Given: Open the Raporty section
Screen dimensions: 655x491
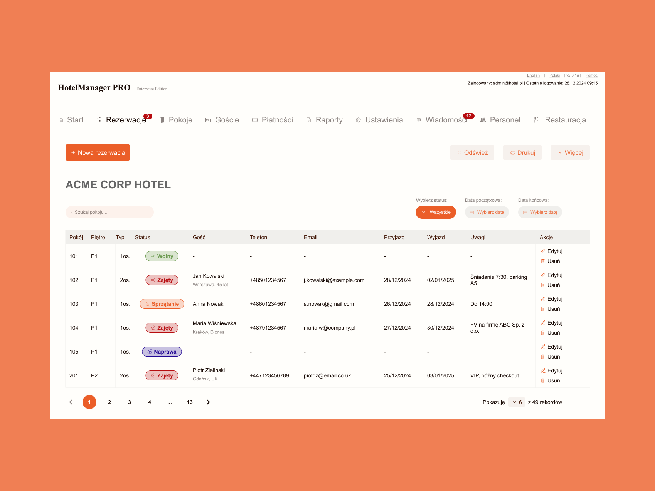Looking at the screenshot, I should tap(329, 120).
